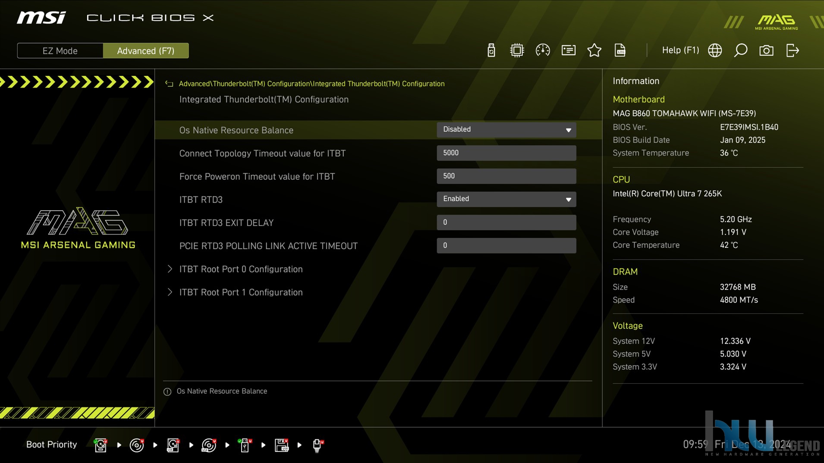The height and width of the screenshot is (463, 824).
Task: Click Boot Priority label
Action: point(51,444)
